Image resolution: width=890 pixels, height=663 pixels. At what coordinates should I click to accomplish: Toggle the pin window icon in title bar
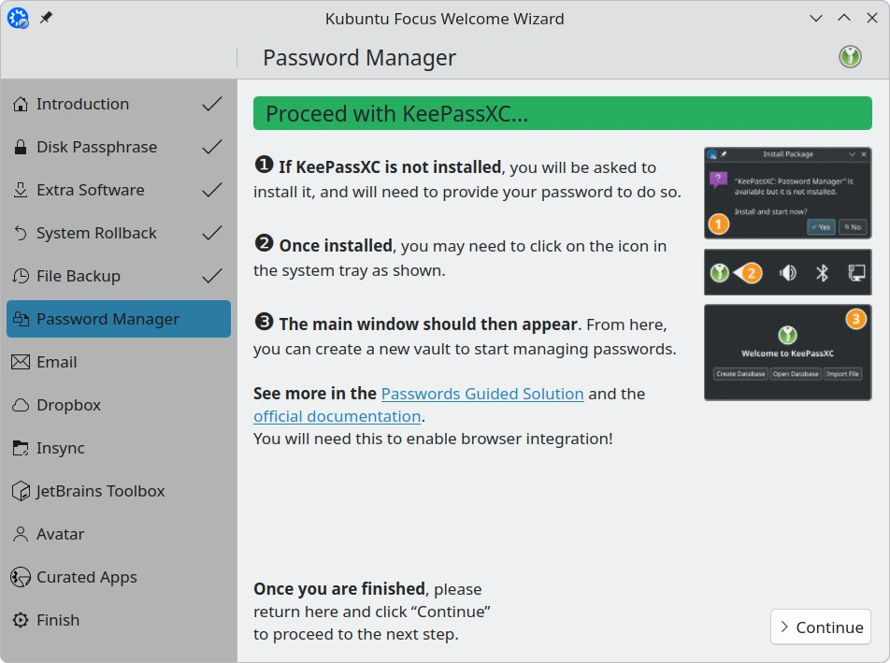[46, 18]
